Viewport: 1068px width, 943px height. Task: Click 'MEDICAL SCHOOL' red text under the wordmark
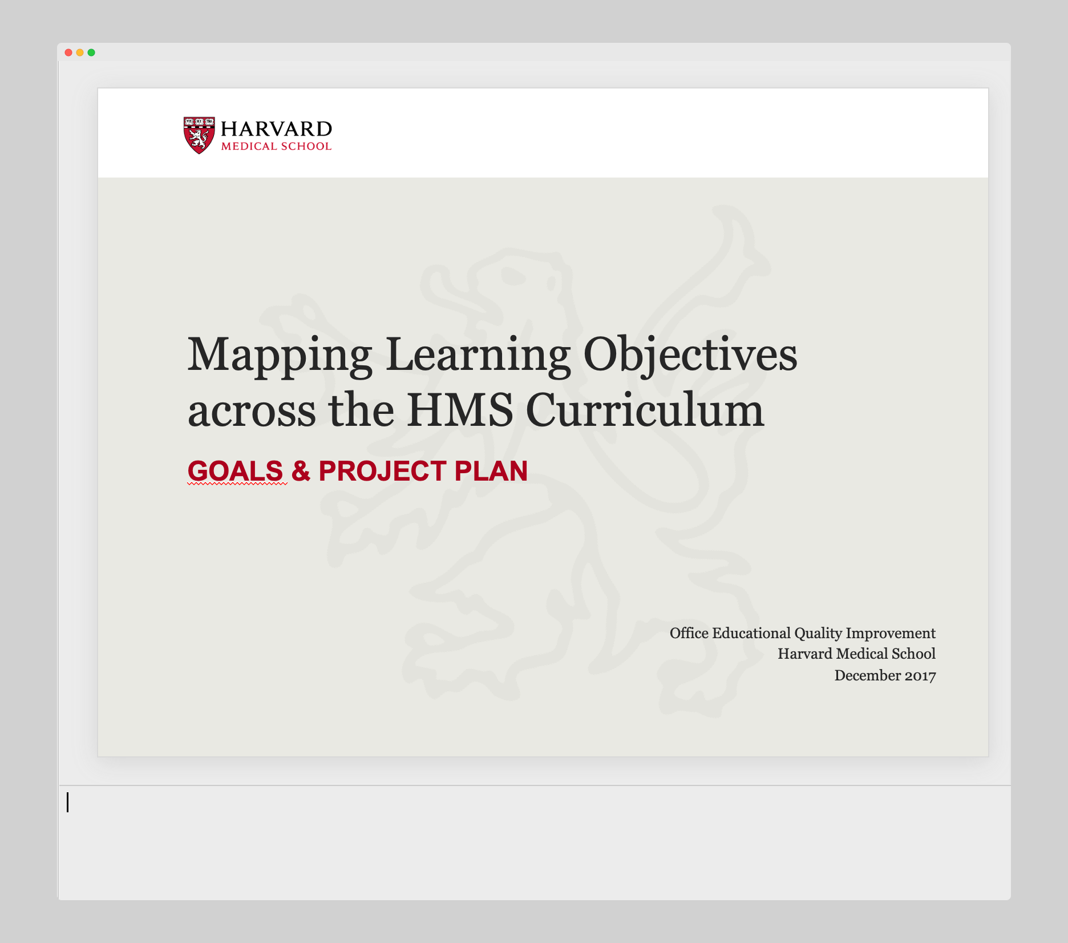(x=276, y=146)
